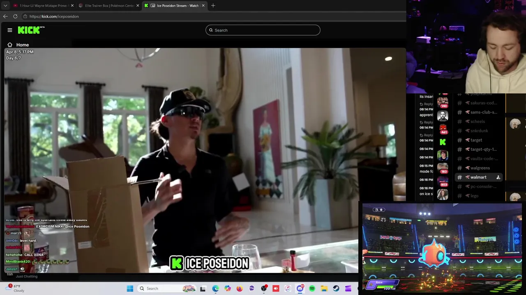Launch Spotify from taskbar
Image resolution: width=526 pixels, height=295 pixels.
(x=312, y=288)
